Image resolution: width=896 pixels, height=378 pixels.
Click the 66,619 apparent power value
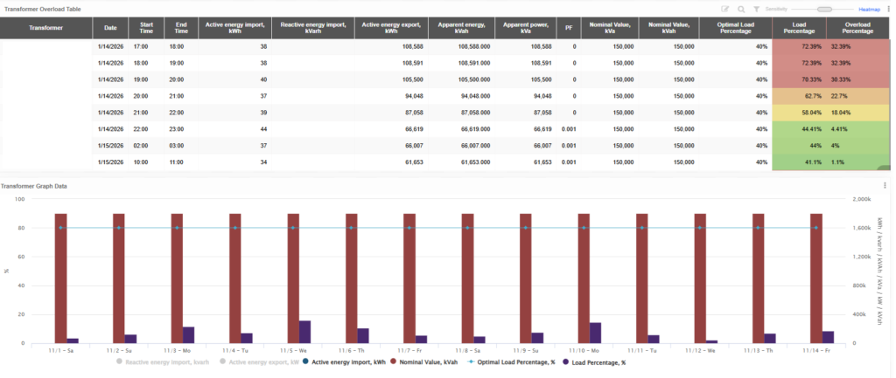click(x=542, y=129)
